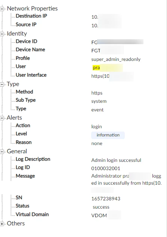This screenshot has height=237, width=167.
Task: Collapse the General section
Action: pos(2,152)
